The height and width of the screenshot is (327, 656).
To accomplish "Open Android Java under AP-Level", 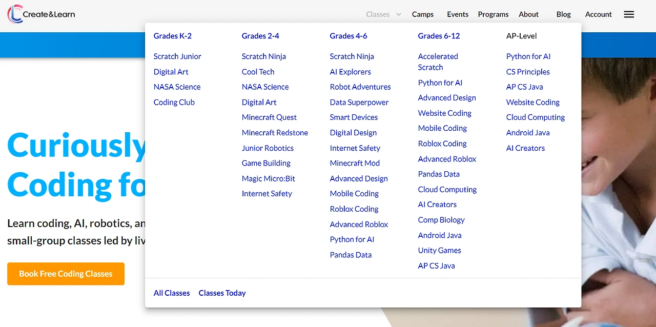I will [x=528, y=133].
